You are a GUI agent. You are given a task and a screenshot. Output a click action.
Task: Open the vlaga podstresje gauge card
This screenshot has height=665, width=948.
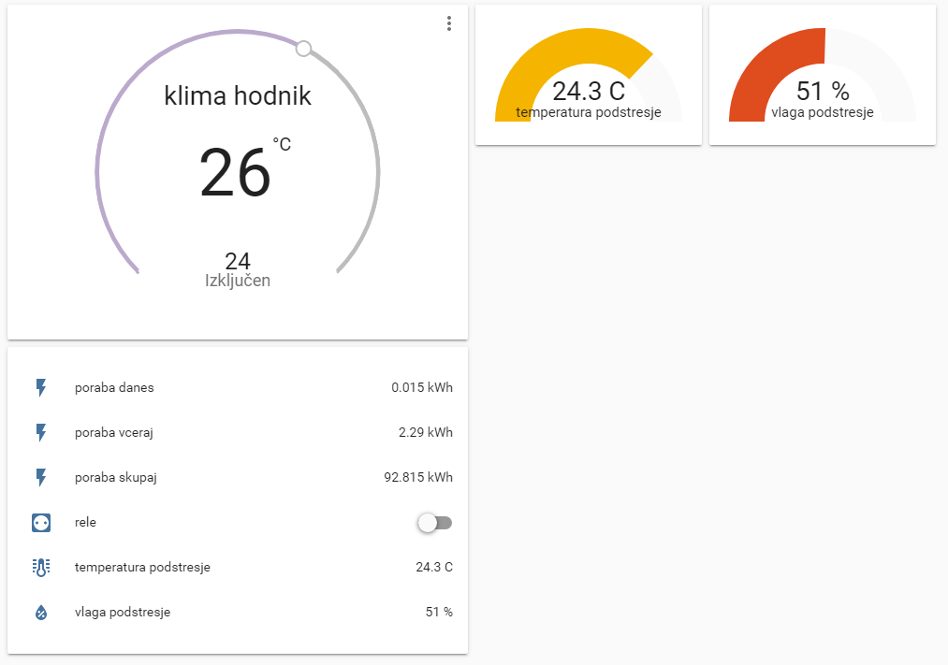[822, 75]
